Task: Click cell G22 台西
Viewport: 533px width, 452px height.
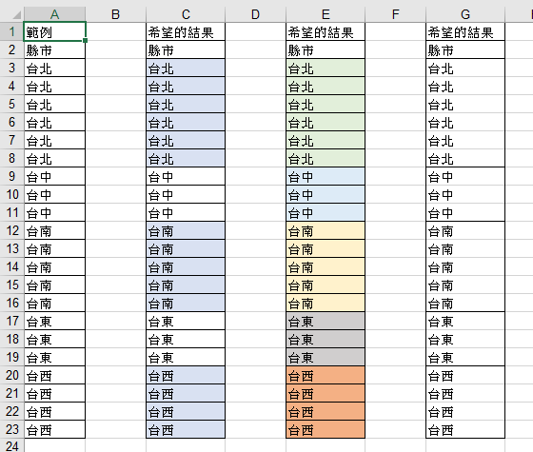Action: tap(465, 411)
